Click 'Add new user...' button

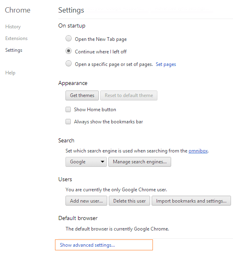click(87, 201)
